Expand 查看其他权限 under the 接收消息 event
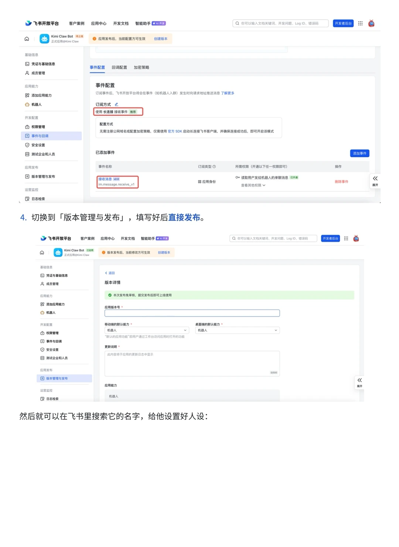This screenshot has height=547, width=399. (x=253, y=185)
